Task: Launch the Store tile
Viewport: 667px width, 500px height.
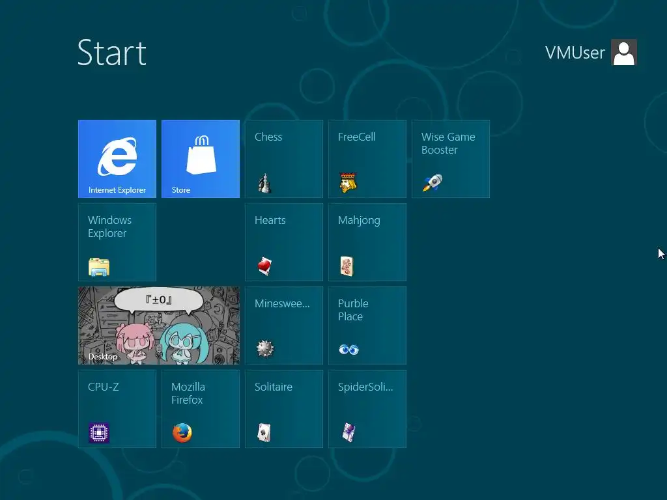Action: (201, 159)
